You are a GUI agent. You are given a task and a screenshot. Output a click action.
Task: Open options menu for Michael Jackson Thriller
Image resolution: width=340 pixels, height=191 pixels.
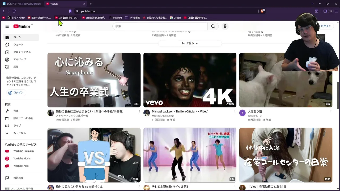235,112
